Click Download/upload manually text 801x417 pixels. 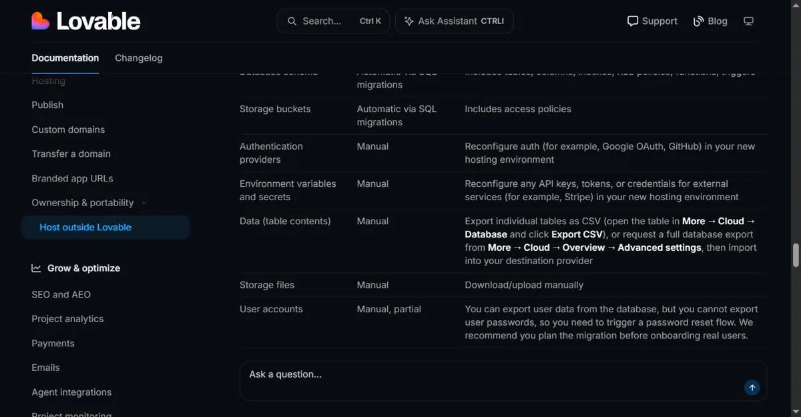pyautogui.click(x=524, y=285)
